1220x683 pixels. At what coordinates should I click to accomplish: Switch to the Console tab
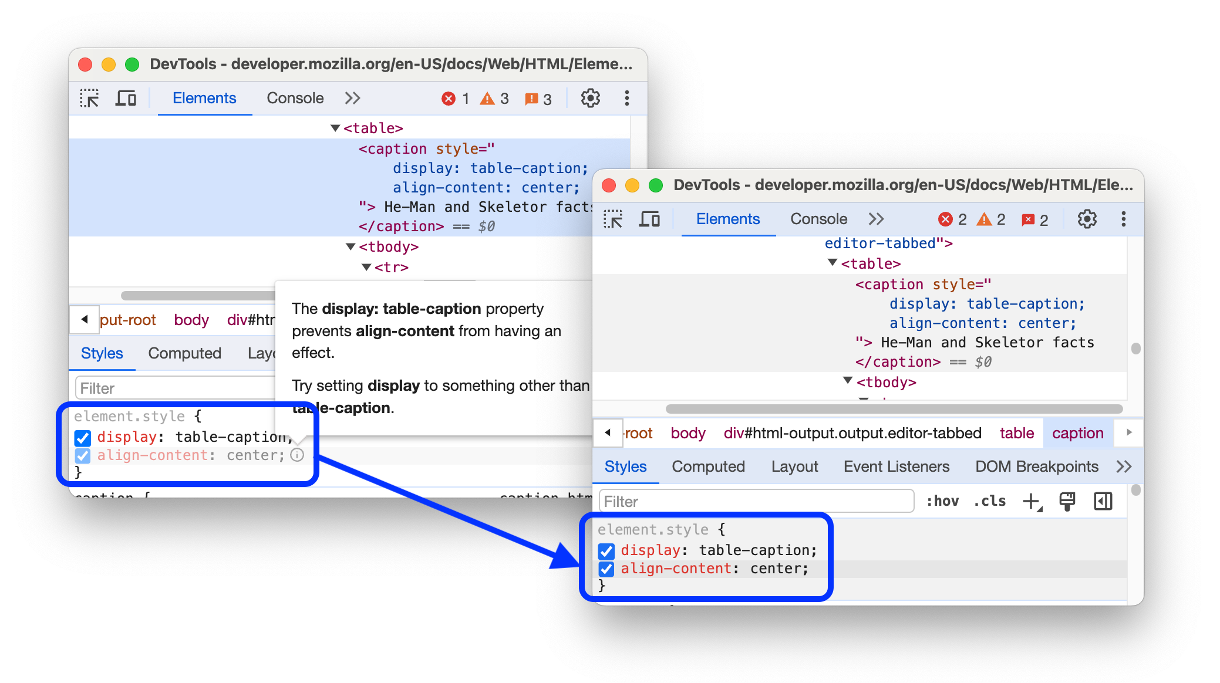pyautogui.click(x=294, y=98)
